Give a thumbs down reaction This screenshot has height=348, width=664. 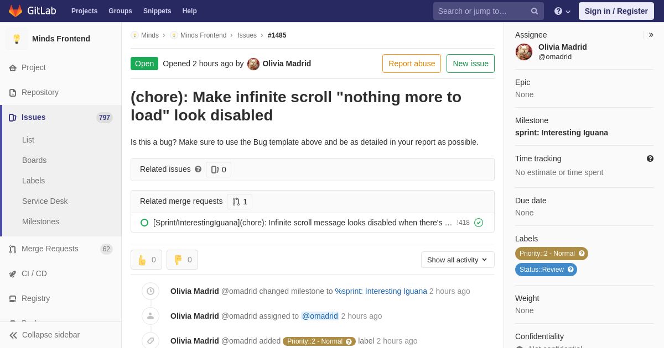point(182,260)
